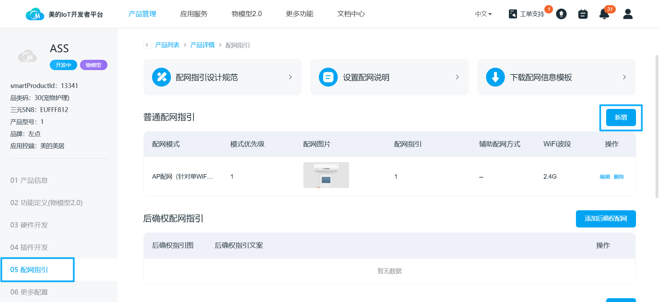Click 编辑 link for AP配网 row
This screenshot has width=659, height=302.
[604, 177]
